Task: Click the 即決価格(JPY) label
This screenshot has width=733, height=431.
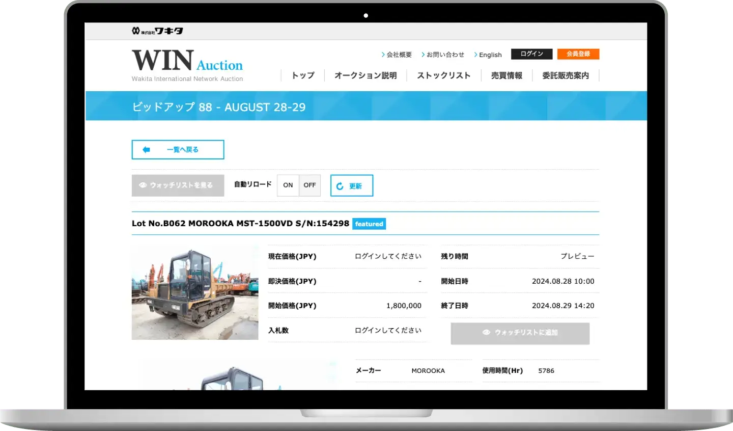Action: point(292,281)
